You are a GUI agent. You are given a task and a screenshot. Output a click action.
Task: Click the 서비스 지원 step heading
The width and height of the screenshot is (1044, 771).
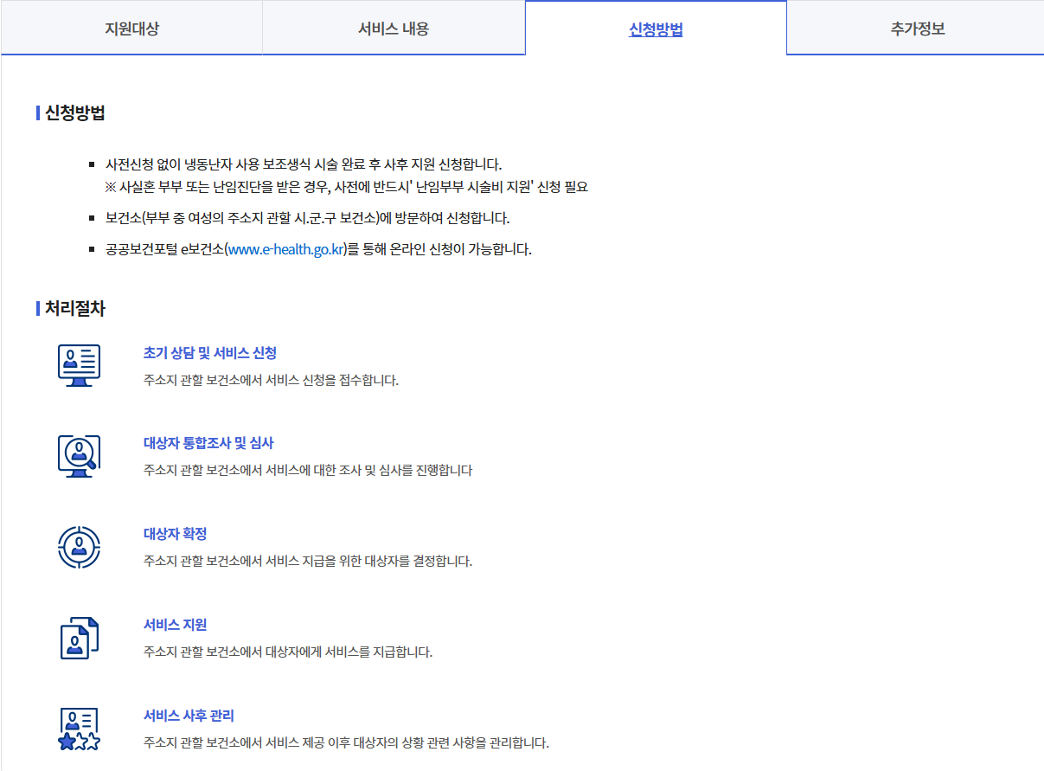[174, 624]
